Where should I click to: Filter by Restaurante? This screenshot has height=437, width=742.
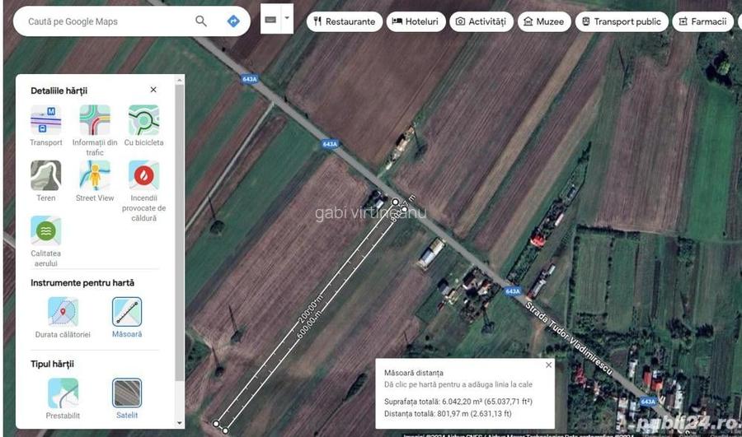point(345,21)
